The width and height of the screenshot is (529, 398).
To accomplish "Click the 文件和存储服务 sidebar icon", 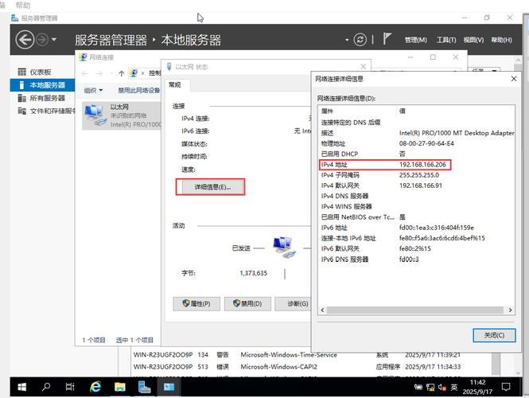I will pyautogui.click(x=22, y=111).
